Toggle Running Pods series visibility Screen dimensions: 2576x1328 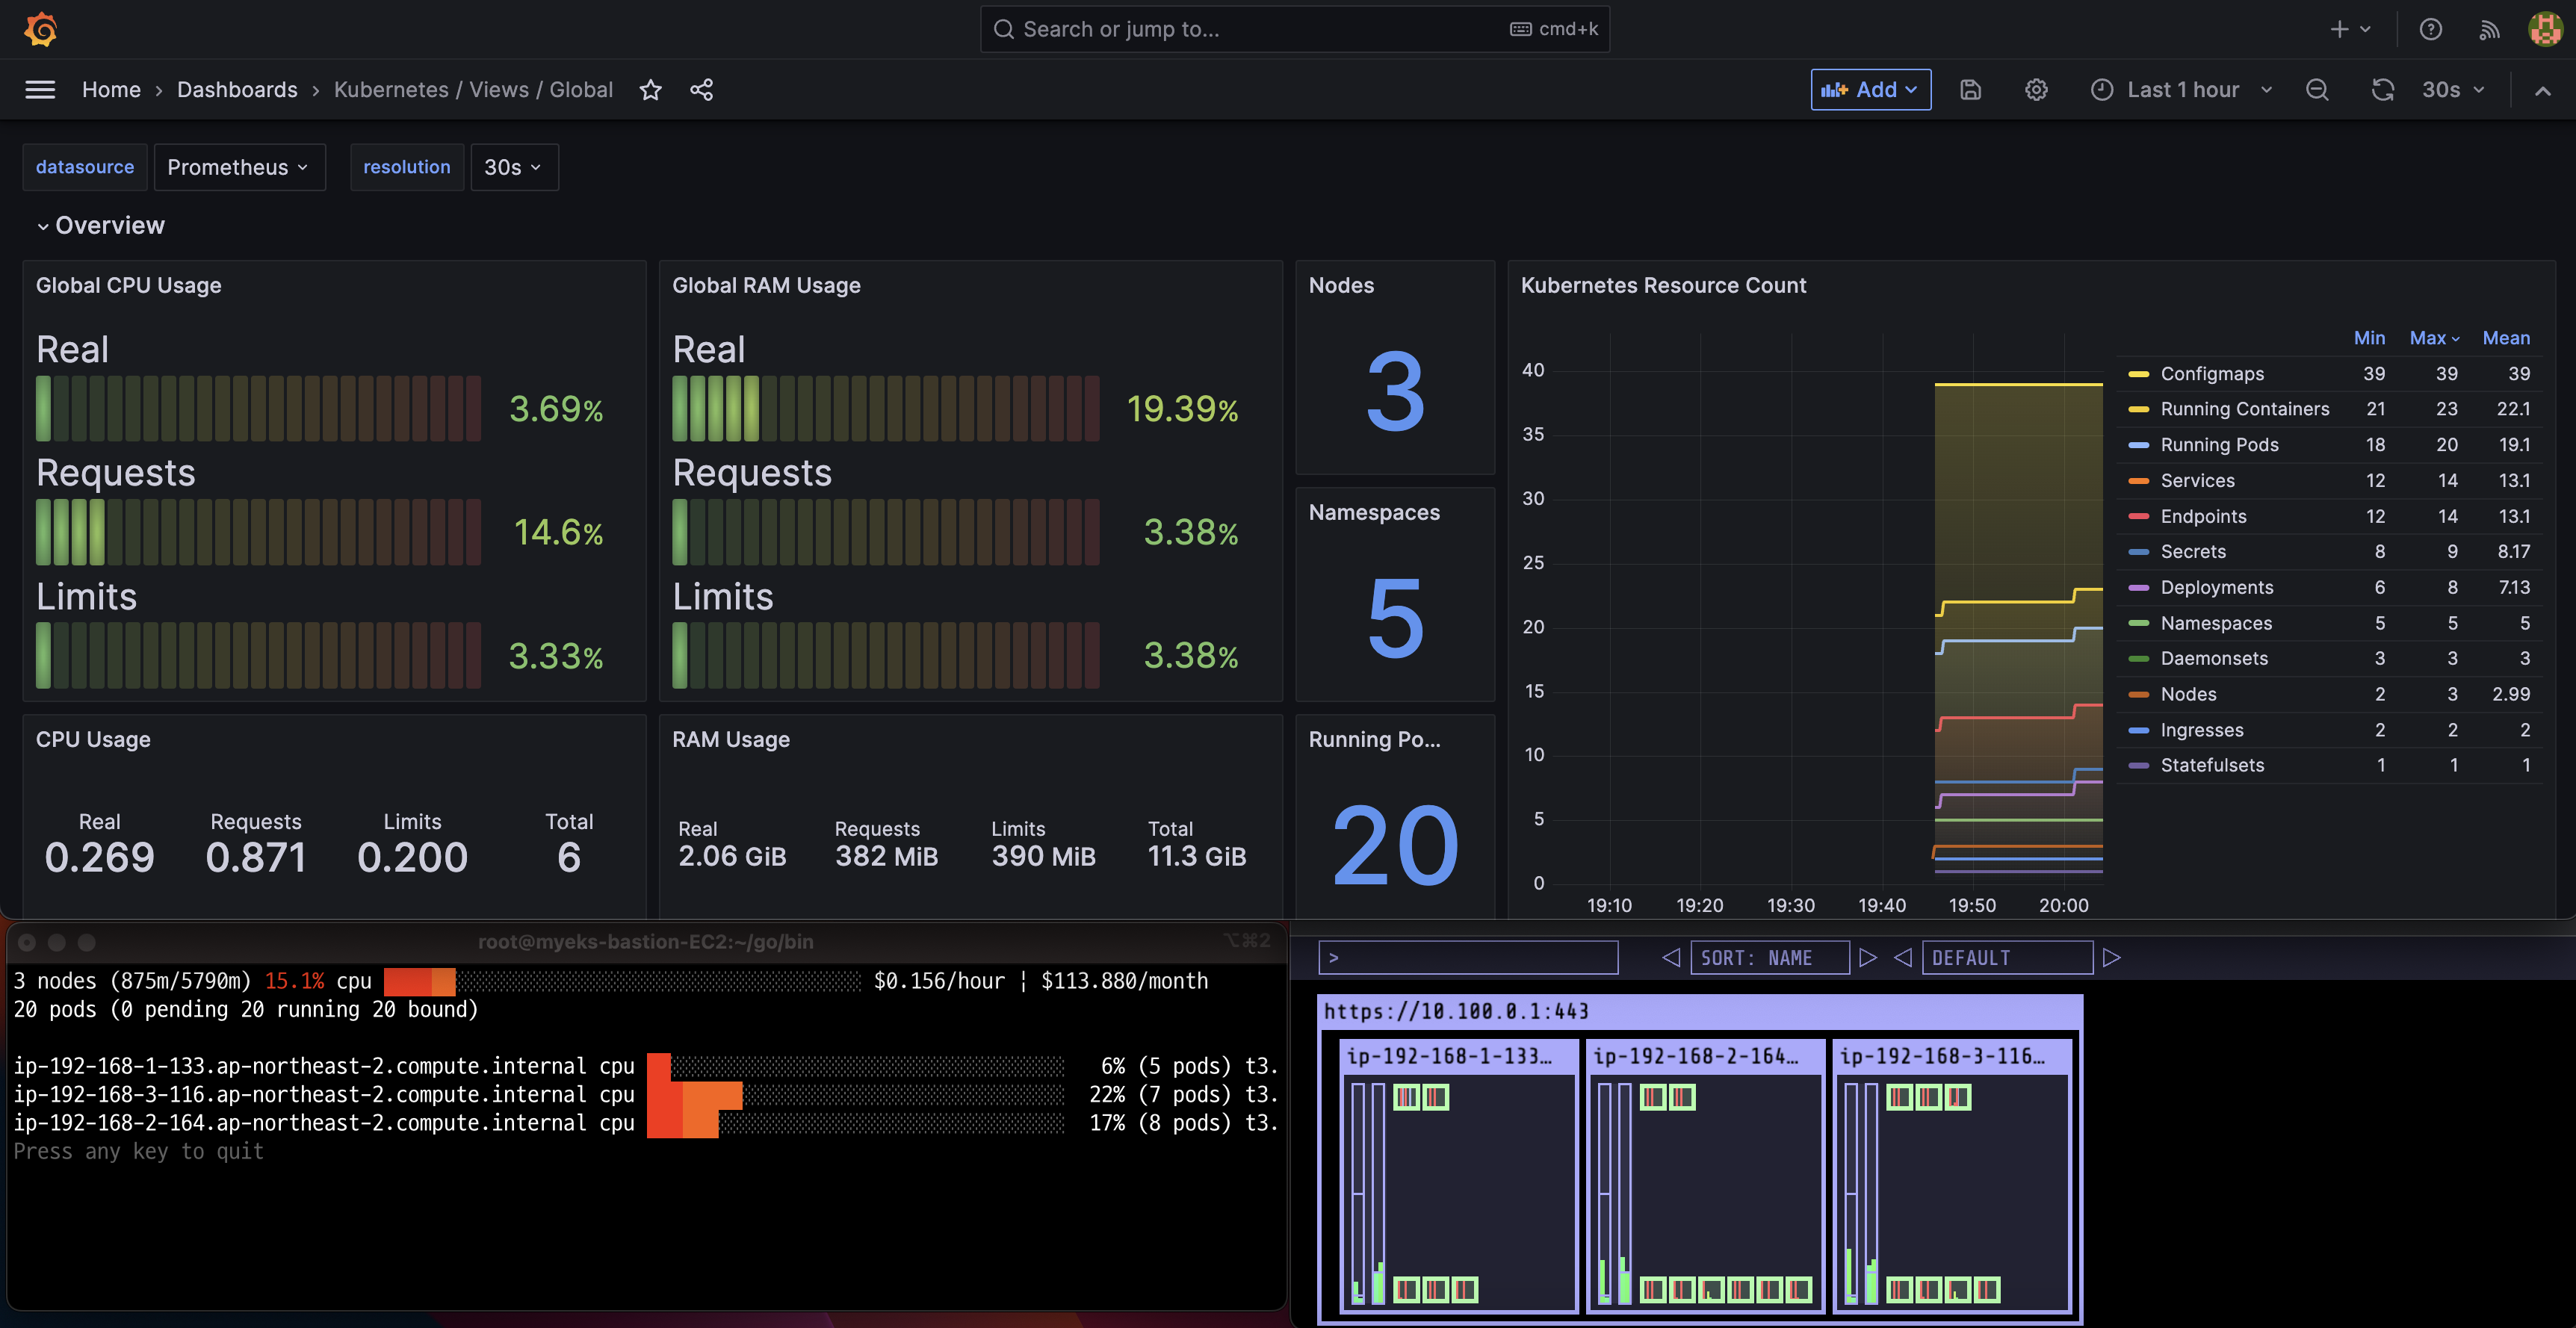pos(2219,444)
